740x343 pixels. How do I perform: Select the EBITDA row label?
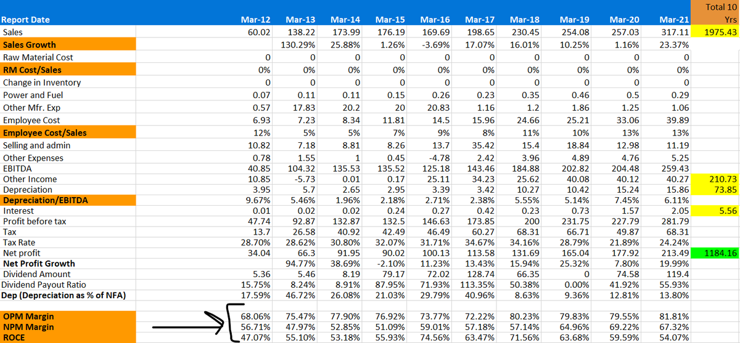(17, 168)
